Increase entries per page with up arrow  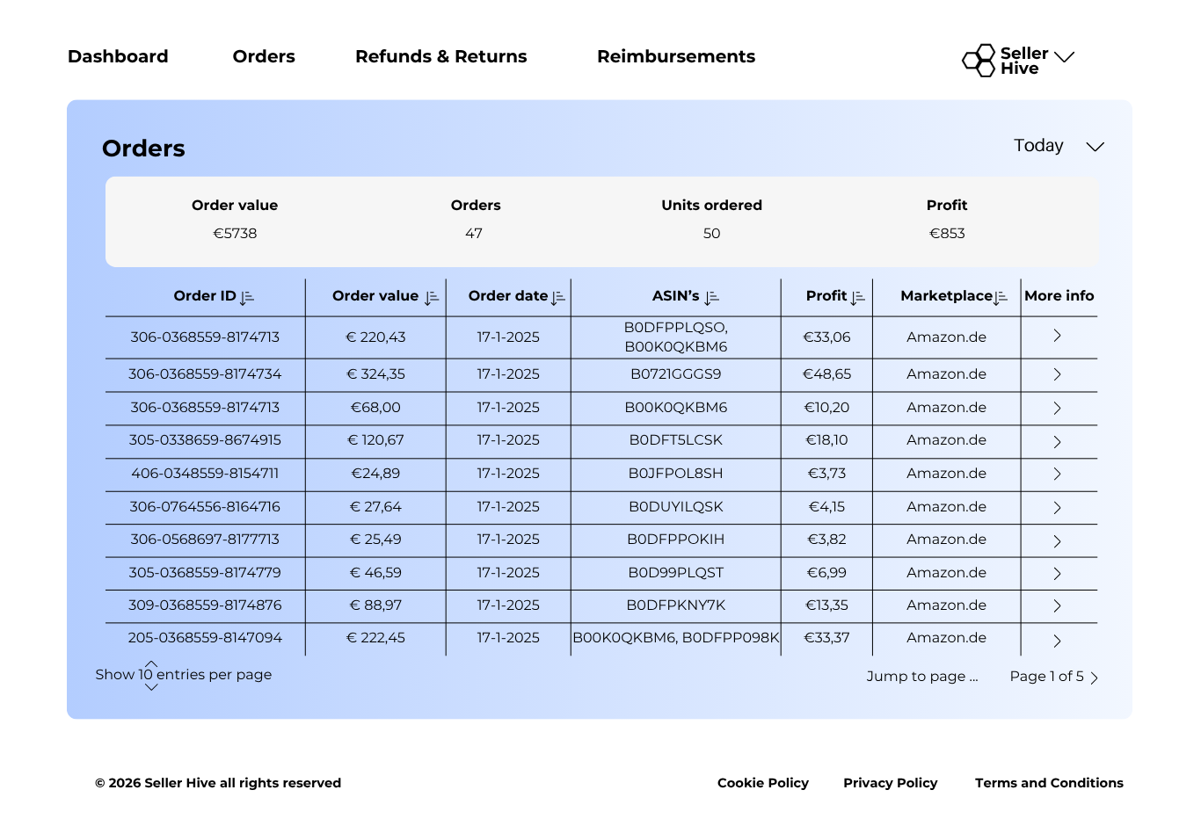(x=151, y=663)
